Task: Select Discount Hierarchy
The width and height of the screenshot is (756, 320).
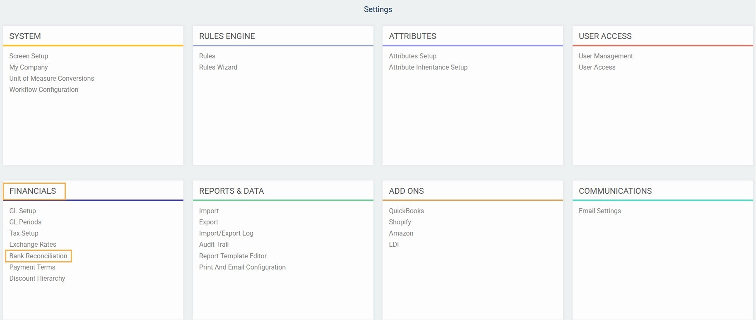Action: (x=37, y=278)
